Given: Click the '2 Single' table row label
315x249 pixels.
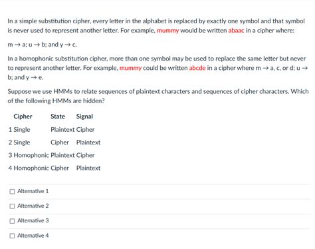Looking at the screenshot, I should pos(19,142).
